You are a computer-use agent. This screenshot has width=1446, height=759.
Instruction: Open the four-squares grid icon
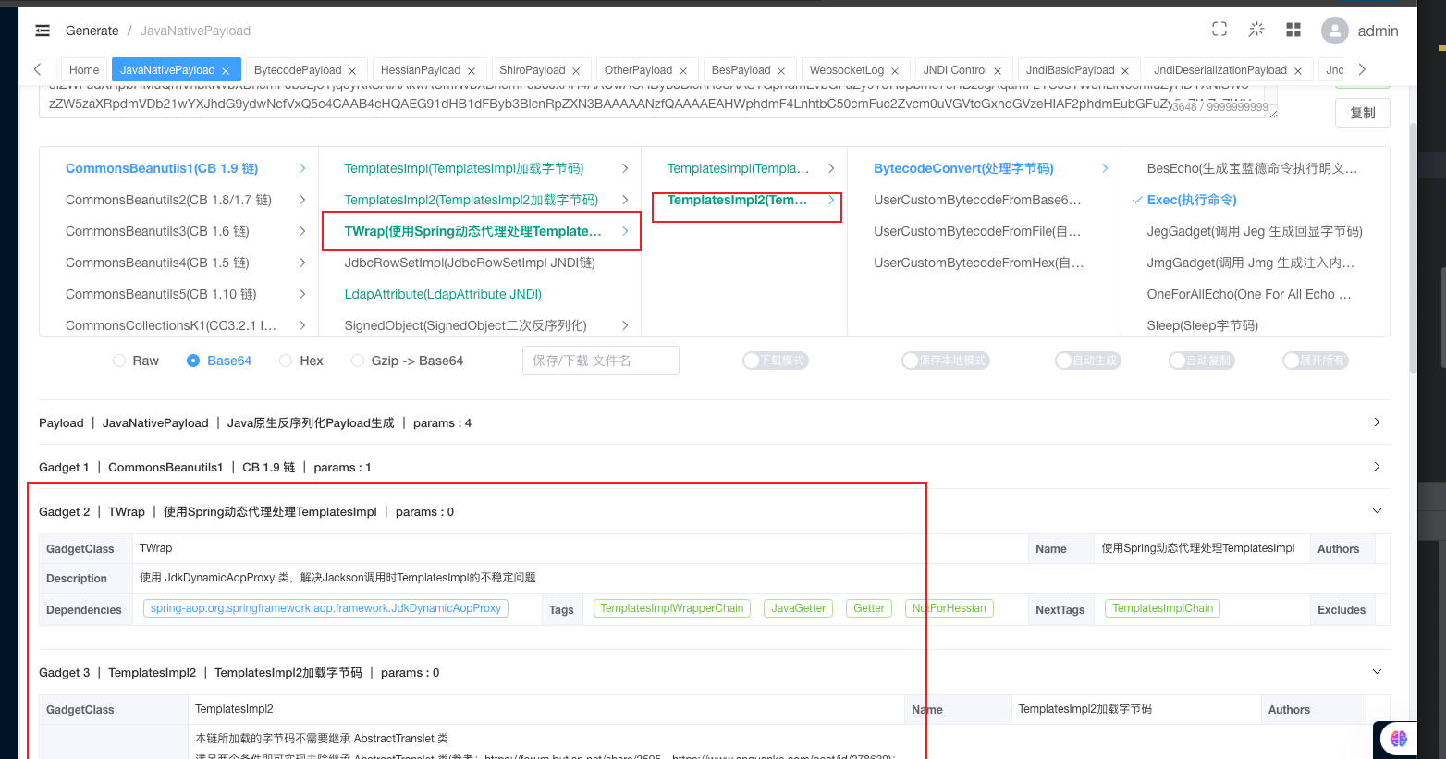pos(1293,31)
